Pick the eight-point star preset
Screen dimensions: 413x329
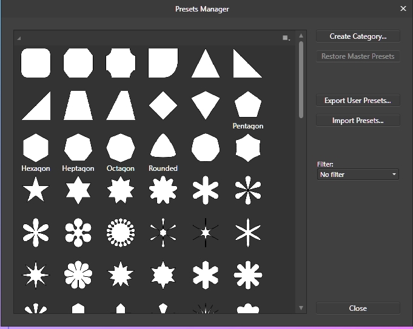point(121,190)
